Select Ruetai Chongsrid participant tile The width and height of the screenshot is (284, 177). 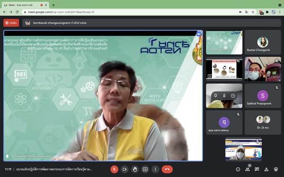point(263,42)
